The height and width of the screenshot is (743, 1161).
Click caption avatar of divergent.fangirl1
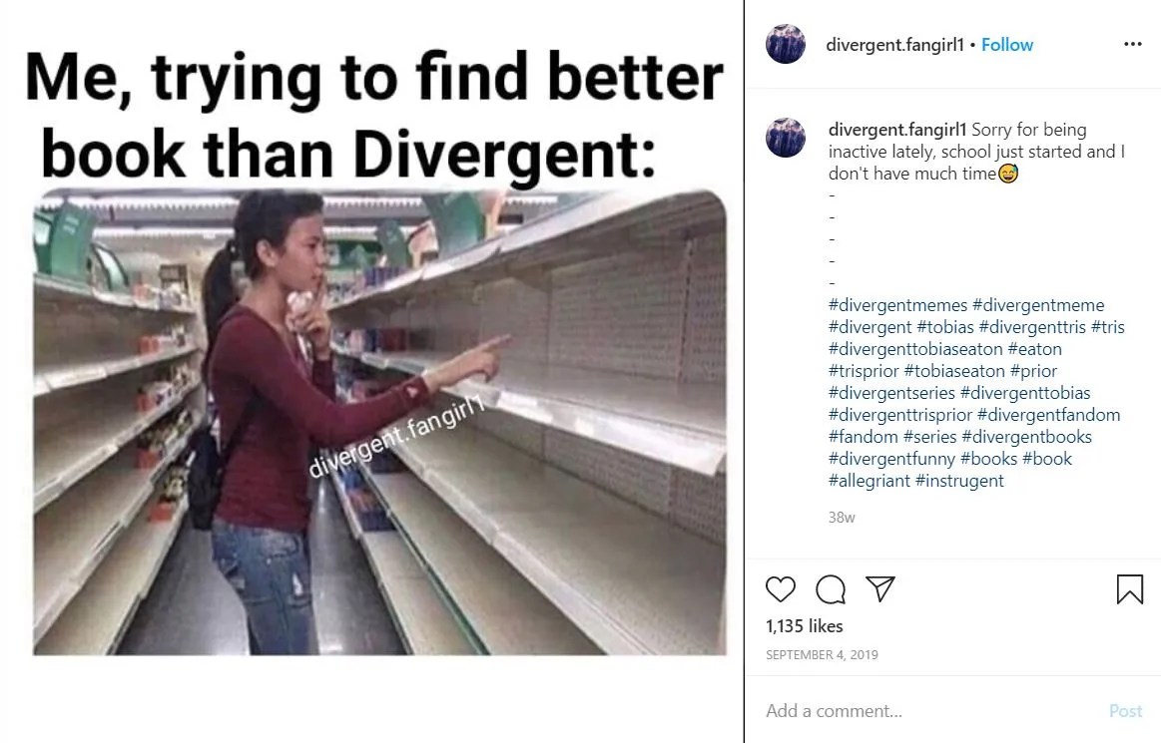tap(786, 137)
